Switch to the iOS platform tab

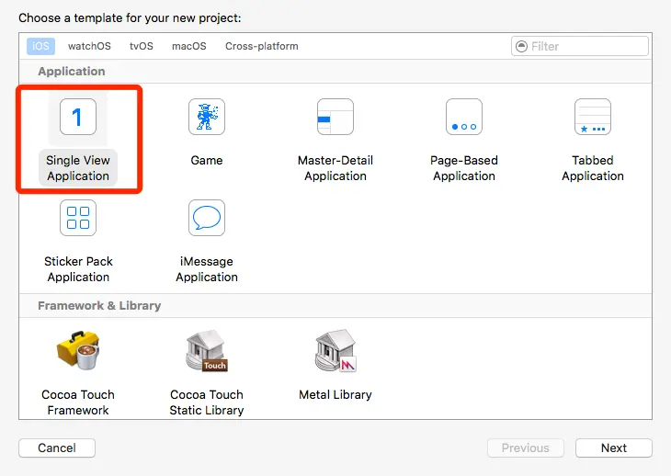40,46
